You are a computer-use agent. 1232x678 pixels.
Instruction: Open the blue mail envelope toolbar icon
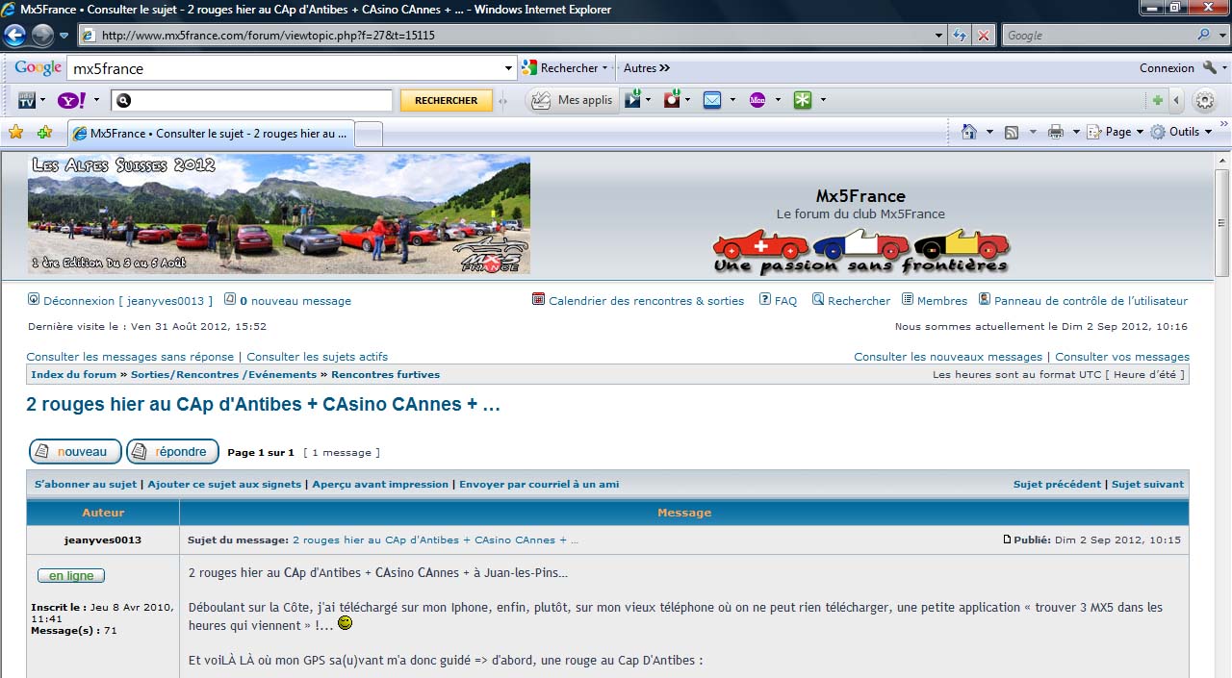coord(712,100)
